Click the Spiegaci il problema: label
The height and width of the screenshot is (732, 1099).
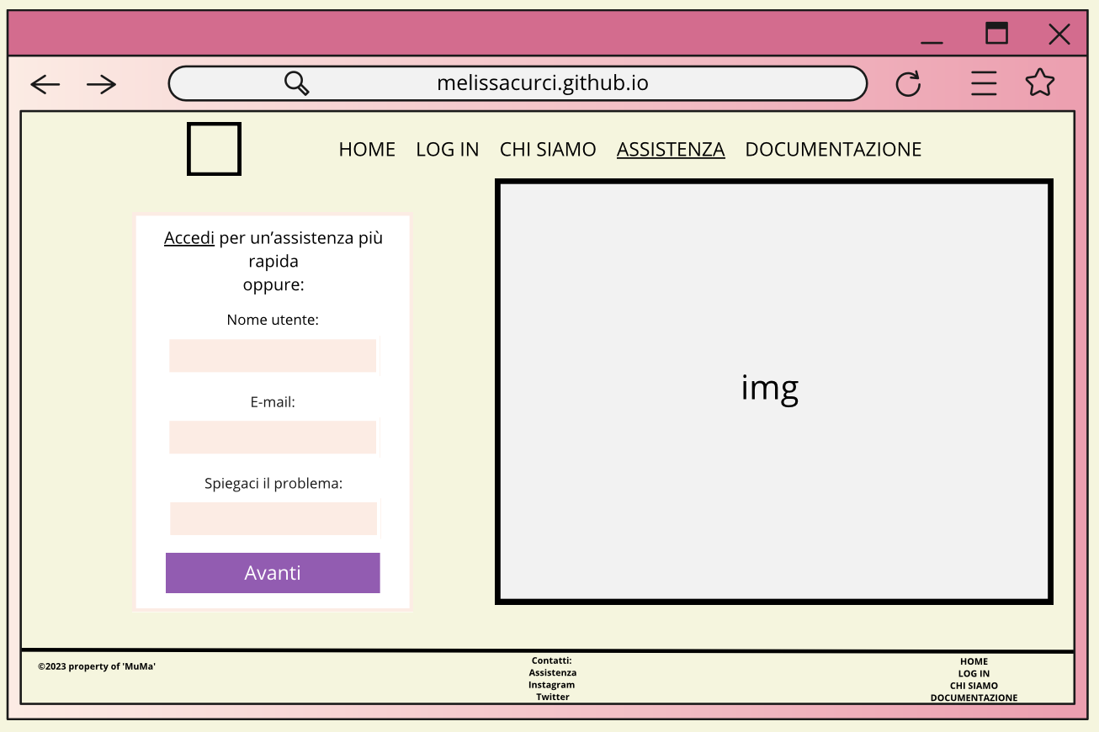(273, 484)
